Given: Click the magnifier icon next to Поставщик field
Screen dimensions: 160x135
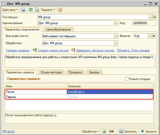Looking at the screenshot, I should [x=154, y=17].
